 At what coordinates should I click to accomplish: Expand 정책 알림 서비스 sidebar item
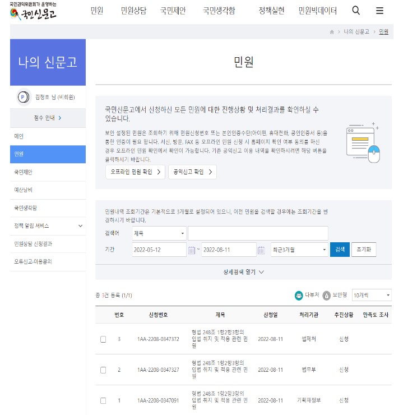48,226
